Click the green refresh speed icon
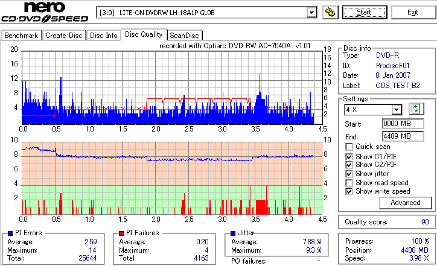Screen dimensions: 437x266 416,109
